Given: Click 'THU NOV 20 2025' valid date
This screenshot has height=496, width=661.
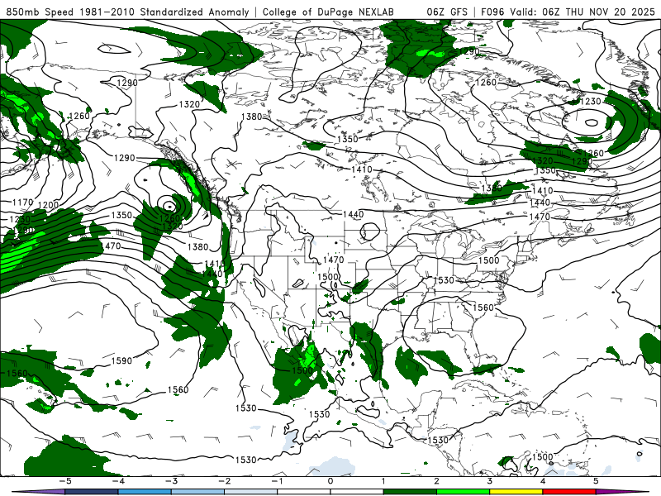Looking at the screenshot, I should [611, 12].
